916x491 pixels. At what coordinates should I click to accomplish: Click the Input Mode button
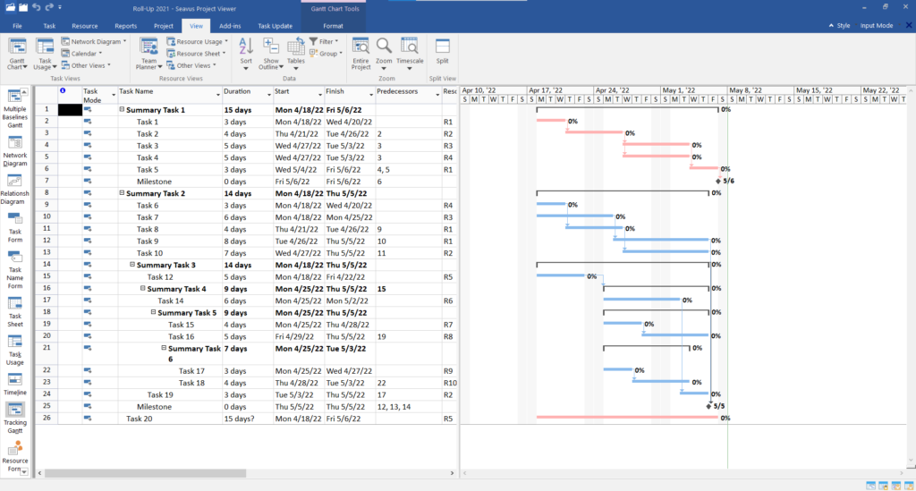[x=877, y=26]
